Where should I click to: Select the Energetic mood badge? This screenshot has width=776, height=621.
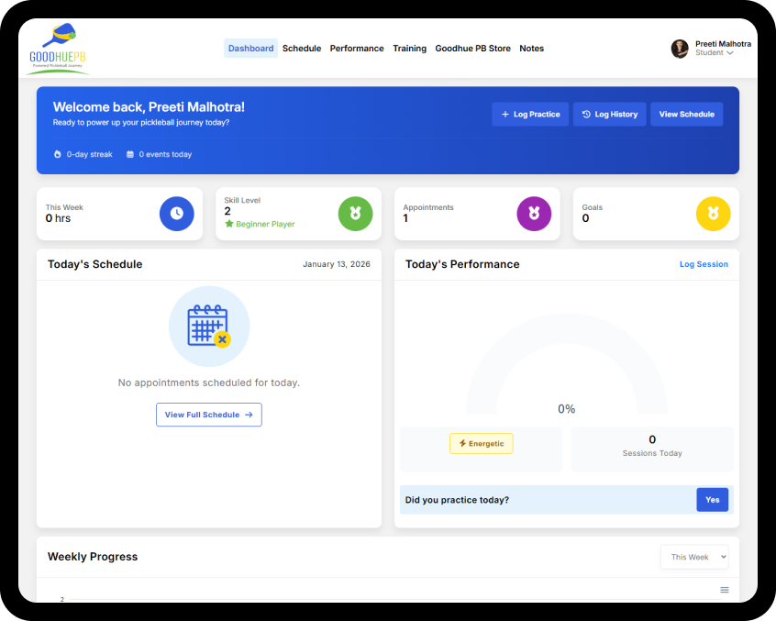(481, 444)
